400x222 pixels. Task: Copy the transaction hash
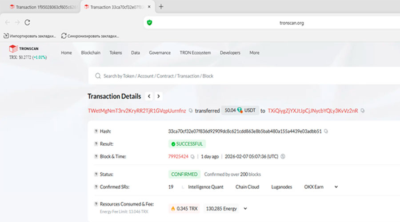click(326, 131)
